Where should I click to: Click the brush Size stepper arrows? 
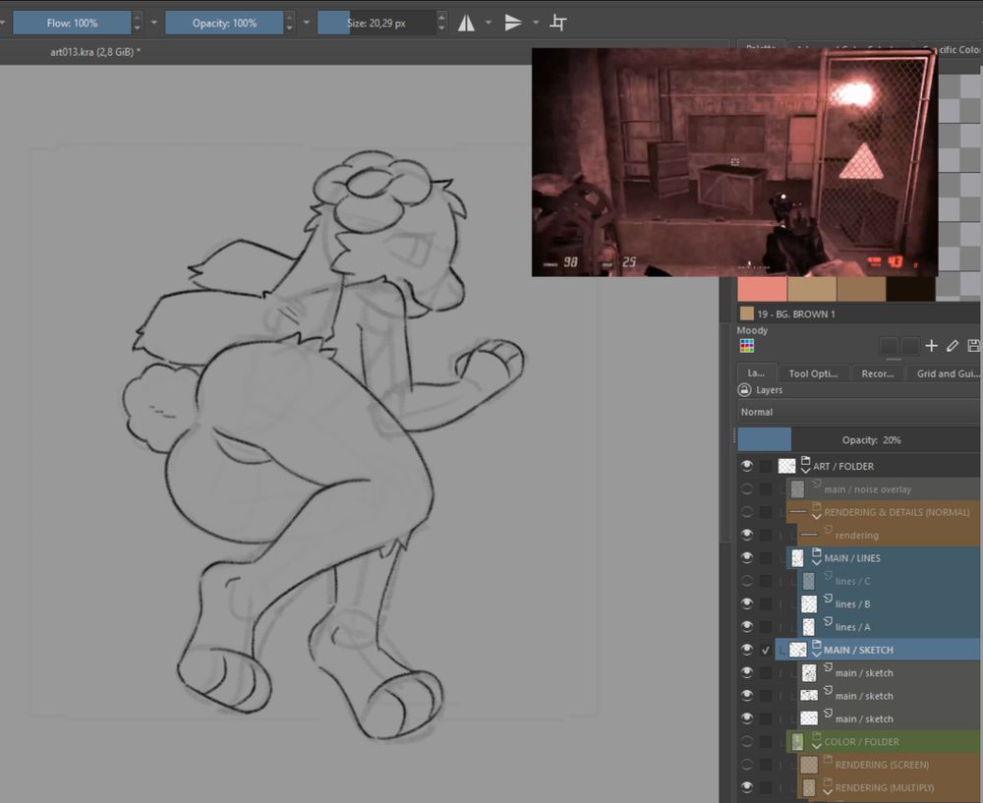click(x=441, y=24)
